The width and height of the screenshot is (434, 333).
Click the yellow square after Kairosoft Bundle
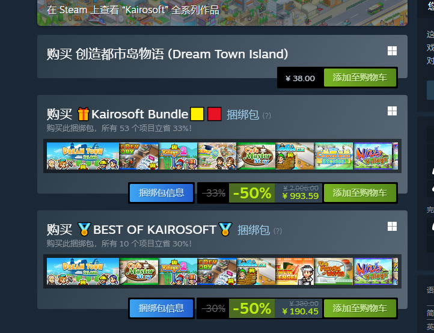click(197, 114)
